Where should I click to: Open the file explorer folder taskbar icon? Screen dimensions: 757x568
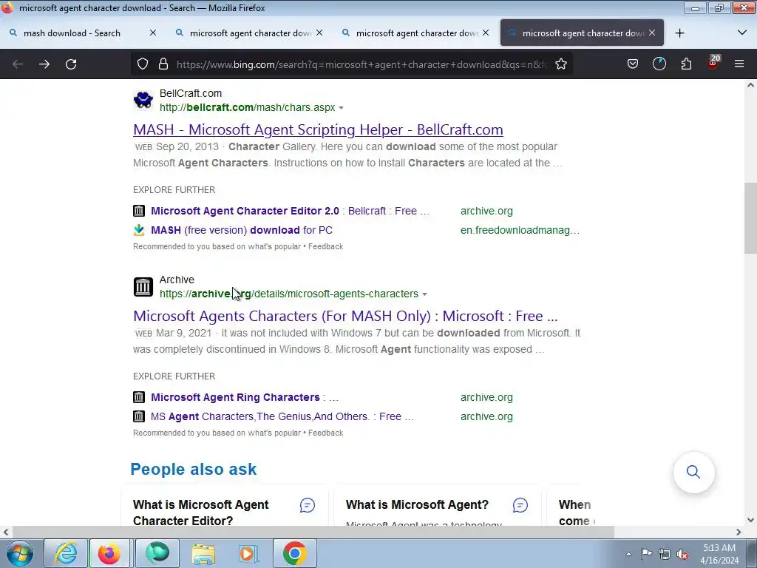coord(203,553)
